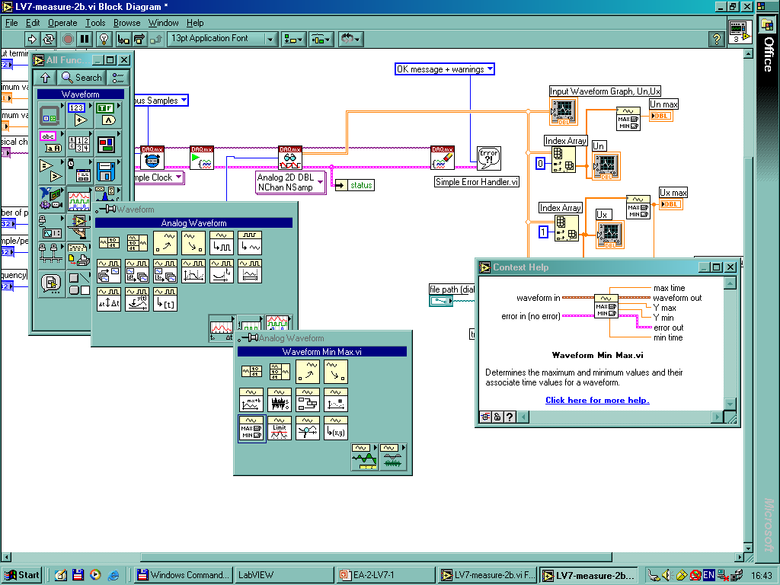
Task: Select Waveform Min Max.vi in Analog Waveform palette
Action: [251, 428]
